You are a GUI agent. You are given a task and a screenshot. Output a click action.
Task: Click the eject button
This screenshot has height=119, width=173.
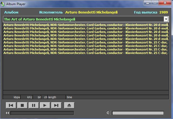coord(69,105)
